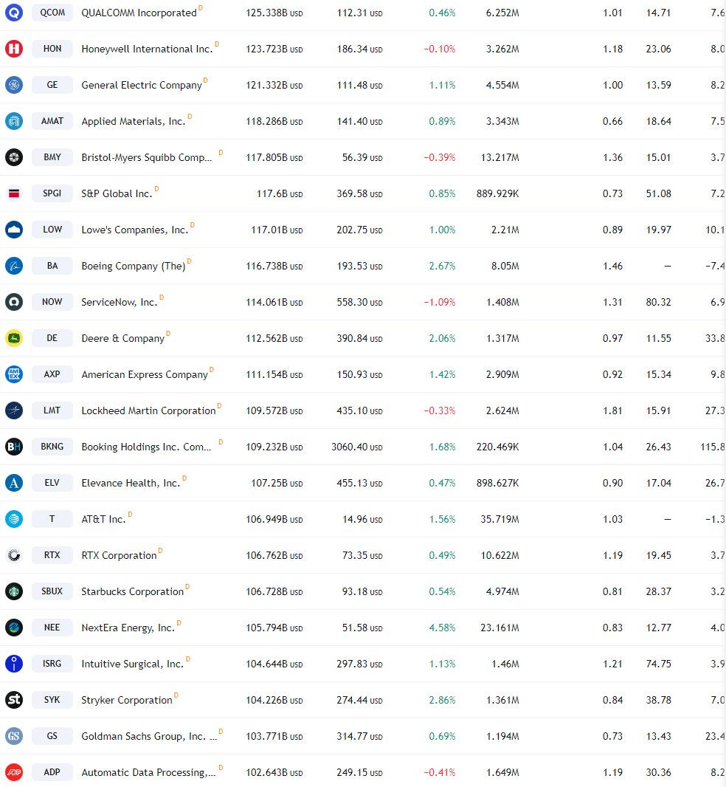
Task: Open Deere & Company link
Action: 123,338
